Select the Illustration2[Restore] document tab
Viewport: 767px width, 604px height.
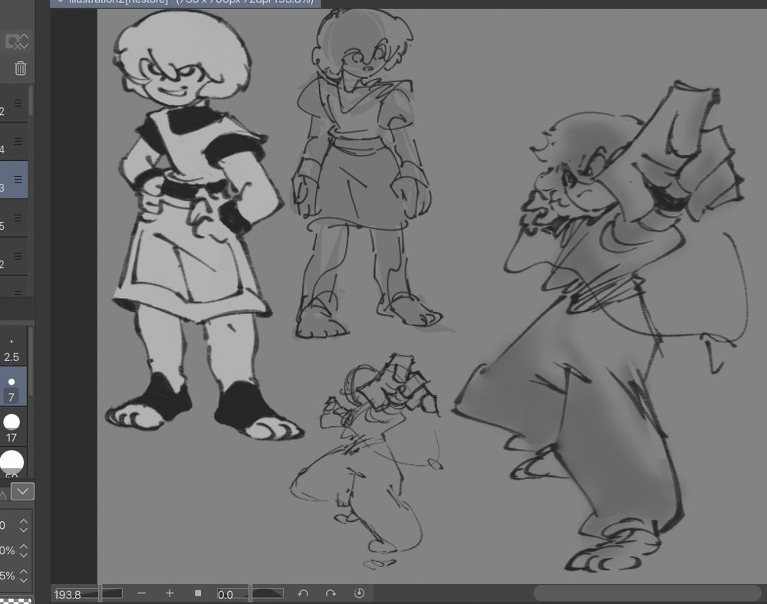click(x=186, y=2)
